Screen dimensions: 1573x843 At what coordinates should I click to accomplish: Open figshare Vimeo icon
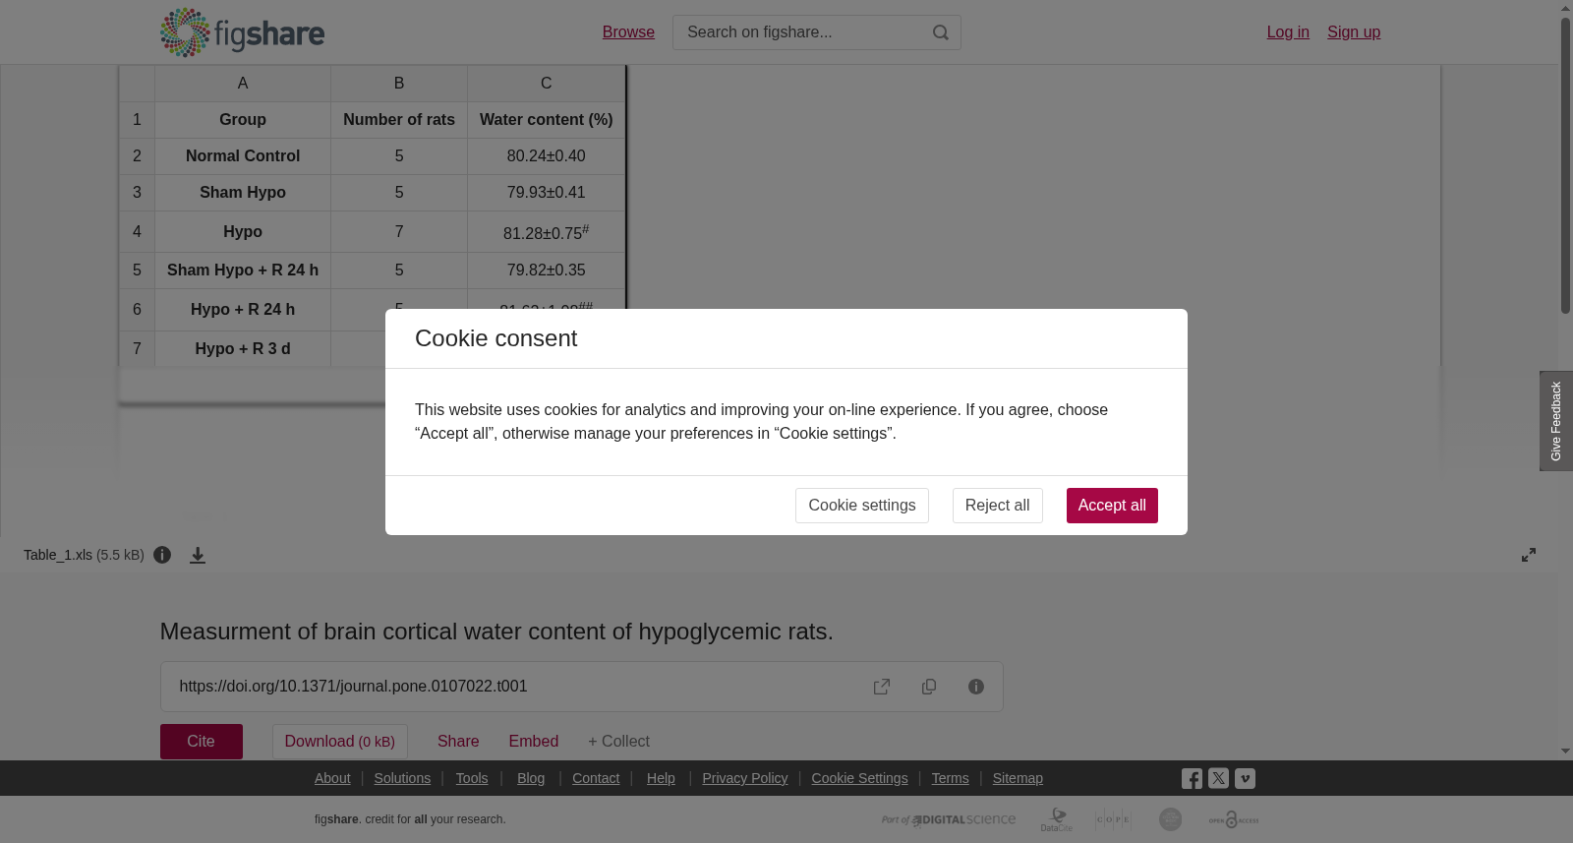pyautogui.click(x=1245, y=778)
